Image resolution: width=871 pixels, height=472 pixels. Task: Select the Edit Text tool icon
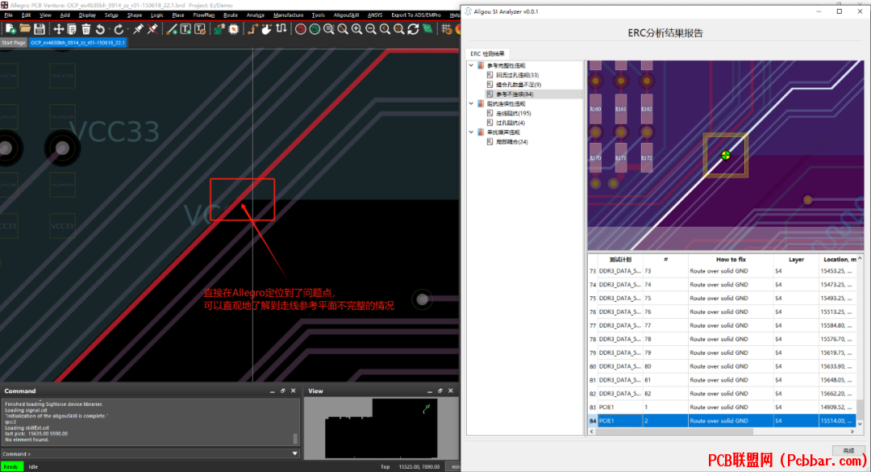[x=199, y=29]
